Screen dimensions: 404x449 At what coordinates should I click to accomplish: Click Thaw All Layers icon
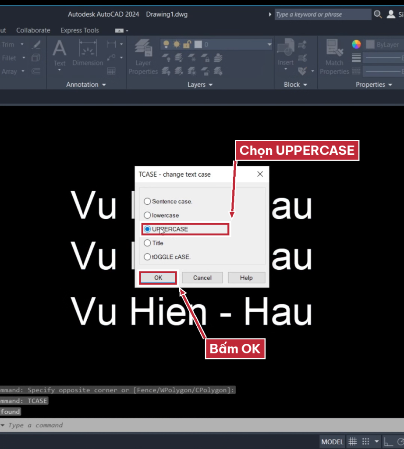[x=192, y=71]
